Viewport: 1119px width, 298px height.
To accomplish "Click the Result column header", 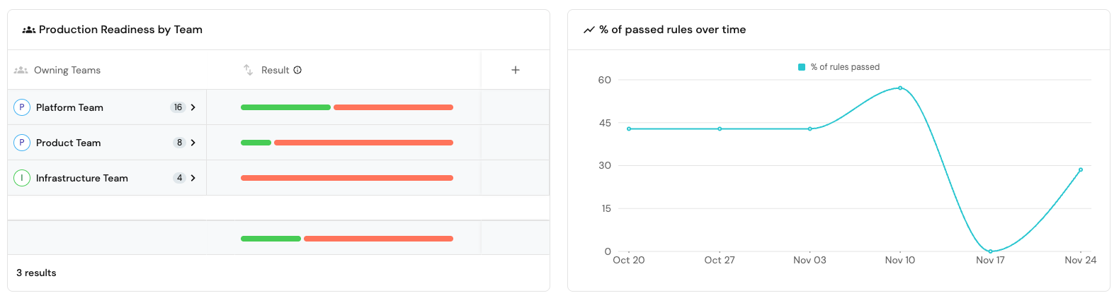I will click(275, 70).
